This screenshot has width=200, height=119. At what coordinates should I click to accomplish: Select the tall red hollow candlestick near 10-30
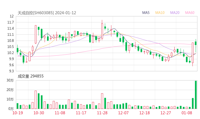pos(36,34)
